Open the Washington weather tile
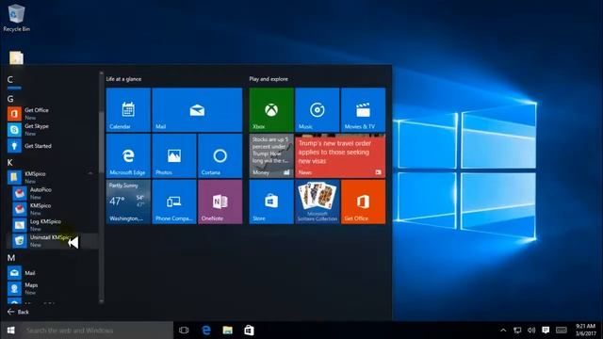Image resolution: width=603 pixels, height=339 pixels. pyautogui.click(x=128, y=202)
